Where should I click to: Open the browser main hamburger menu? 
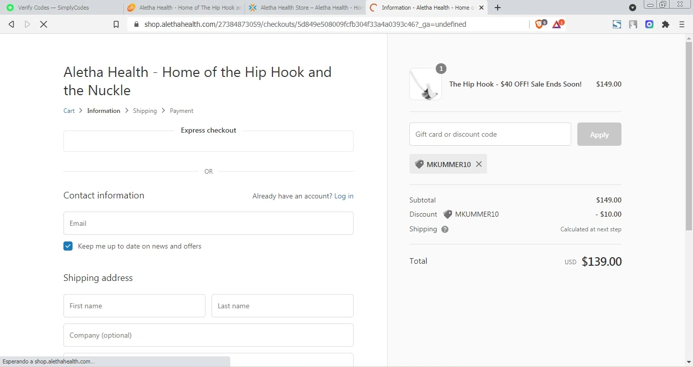coord(682,24)
